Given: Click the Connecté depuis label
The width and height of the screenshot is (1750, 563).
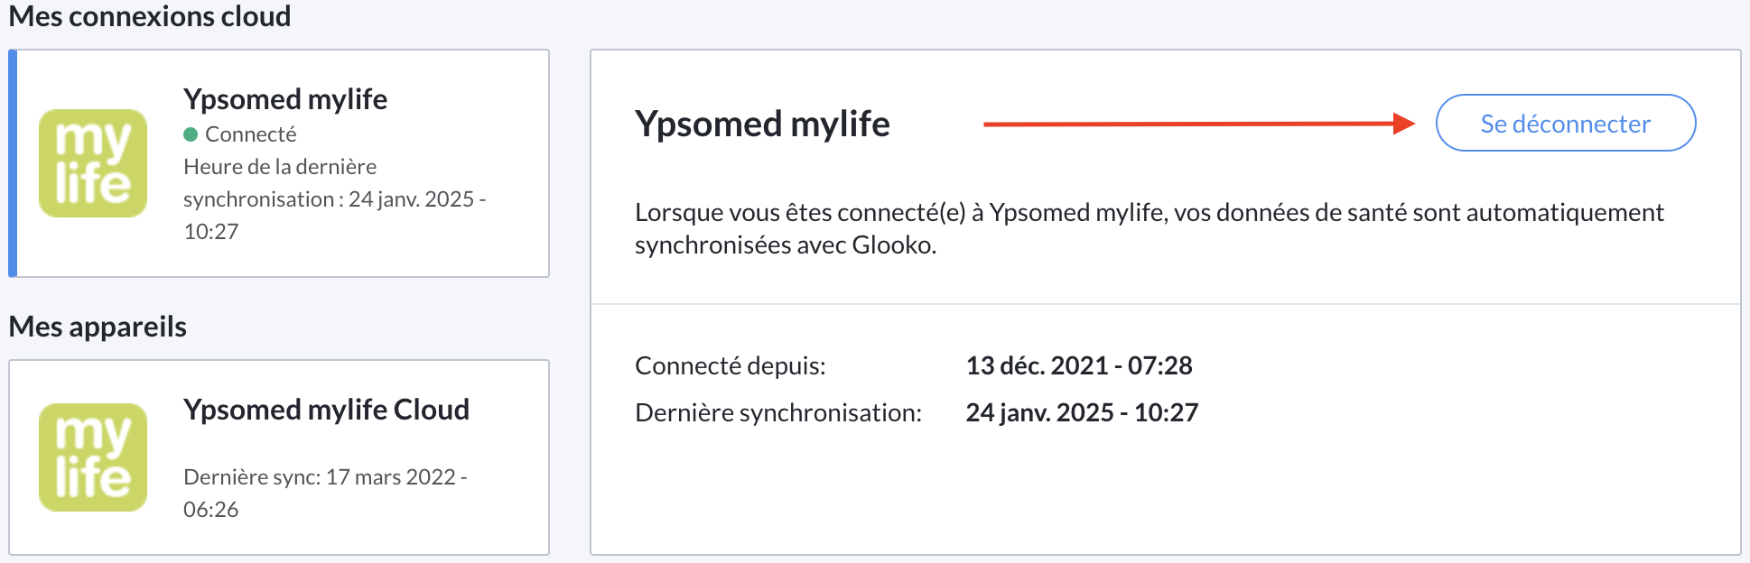Looking at the screenshot, I should point(730,365).
